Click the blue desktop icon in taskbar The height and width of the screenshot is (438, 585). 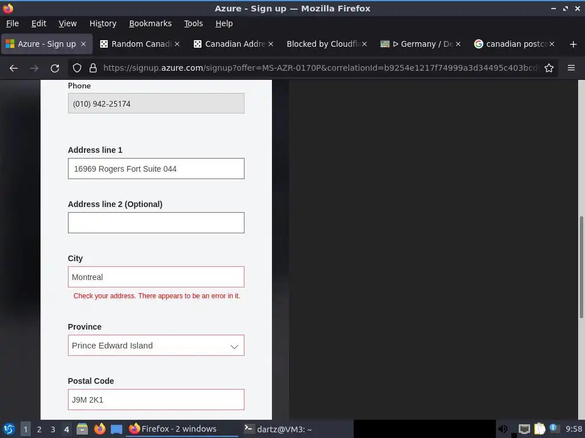(117, 429)
